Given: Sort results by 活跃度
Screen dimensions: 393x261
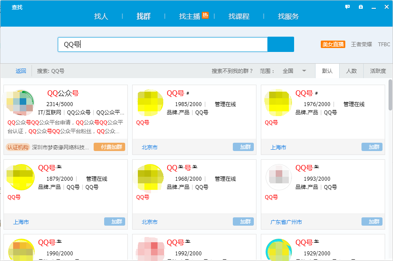Looking at the screenshot, I should pyautogui.click(x=378, y=71).
